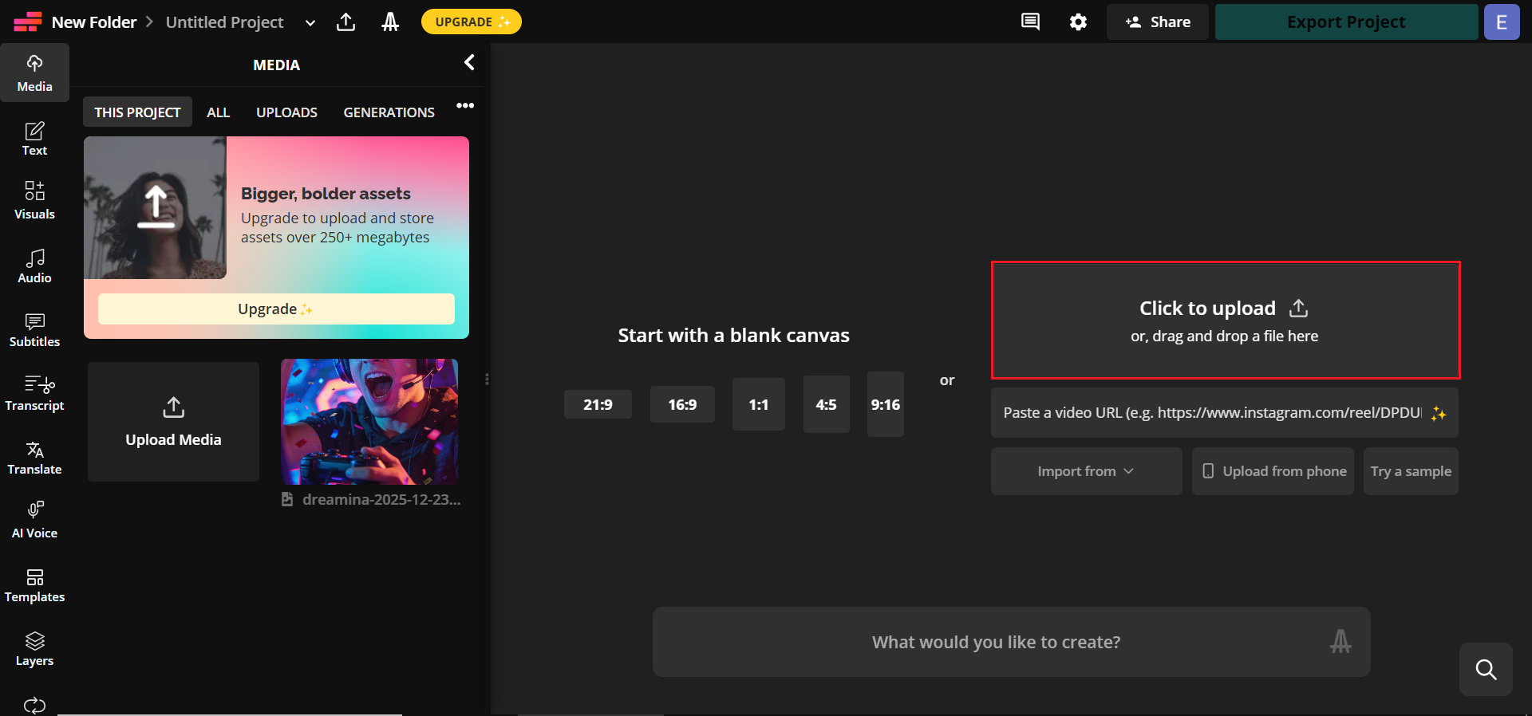1532x716 pixels.
Task: Click the Kapwing logo icon
Action: 27,22
